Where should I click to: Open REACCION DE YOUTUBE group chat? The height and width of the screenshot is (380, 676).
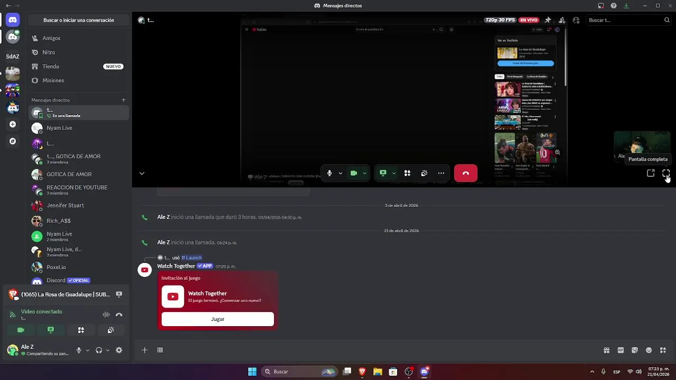click(x=79, y=190)
